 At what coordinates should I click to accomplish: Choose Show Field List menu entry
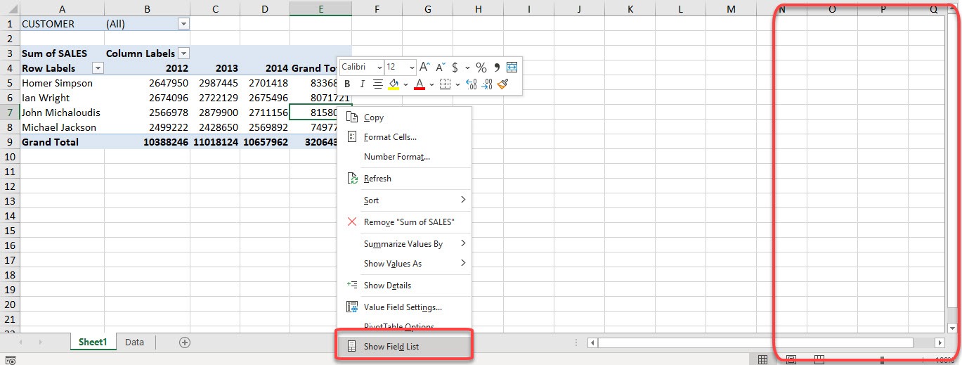coord(405,347)
